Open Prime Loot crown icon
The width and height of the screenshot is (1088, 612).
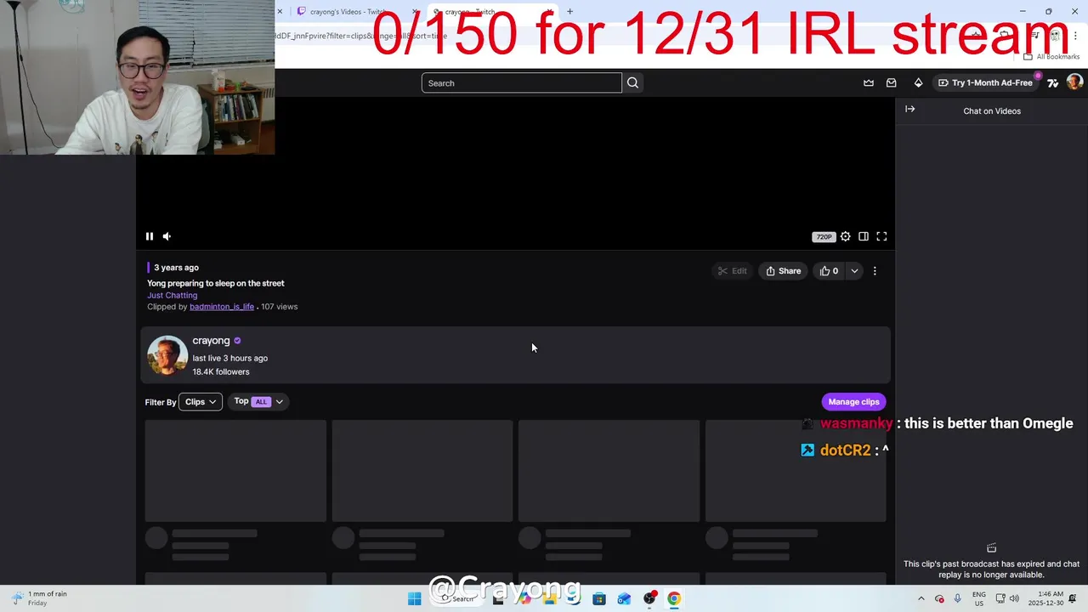tap(869, 82)
